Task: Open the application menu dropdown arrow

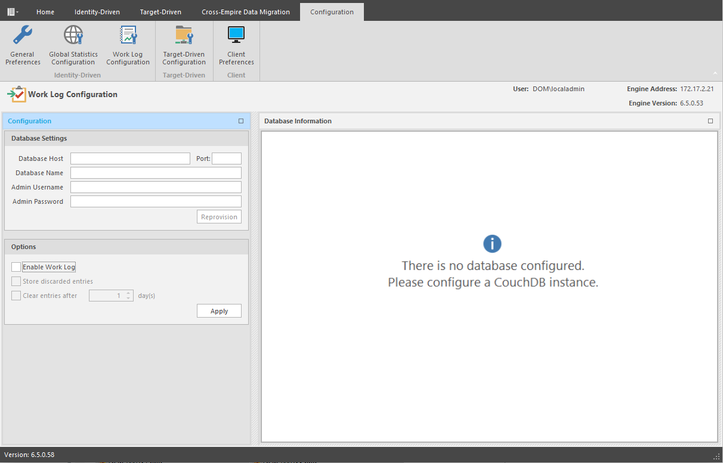Action: [x=18, y=11]
